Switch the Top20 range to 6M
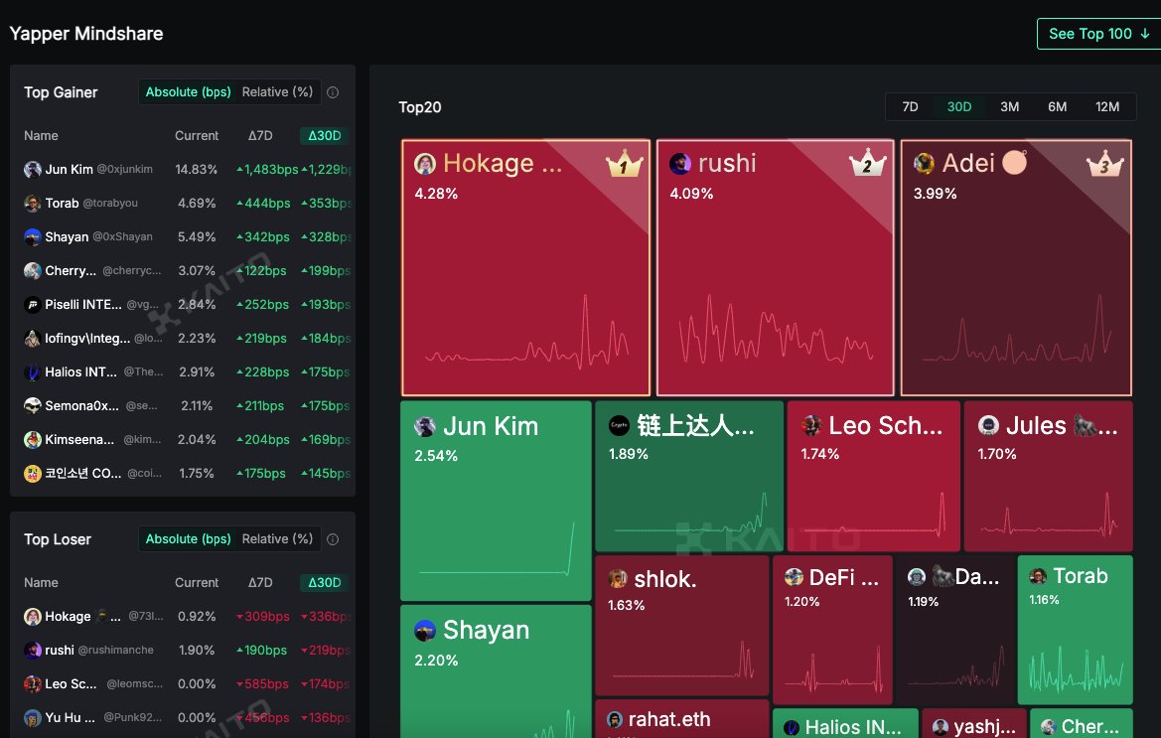This screenshot has height=738, width=1161. [1058, 106]
